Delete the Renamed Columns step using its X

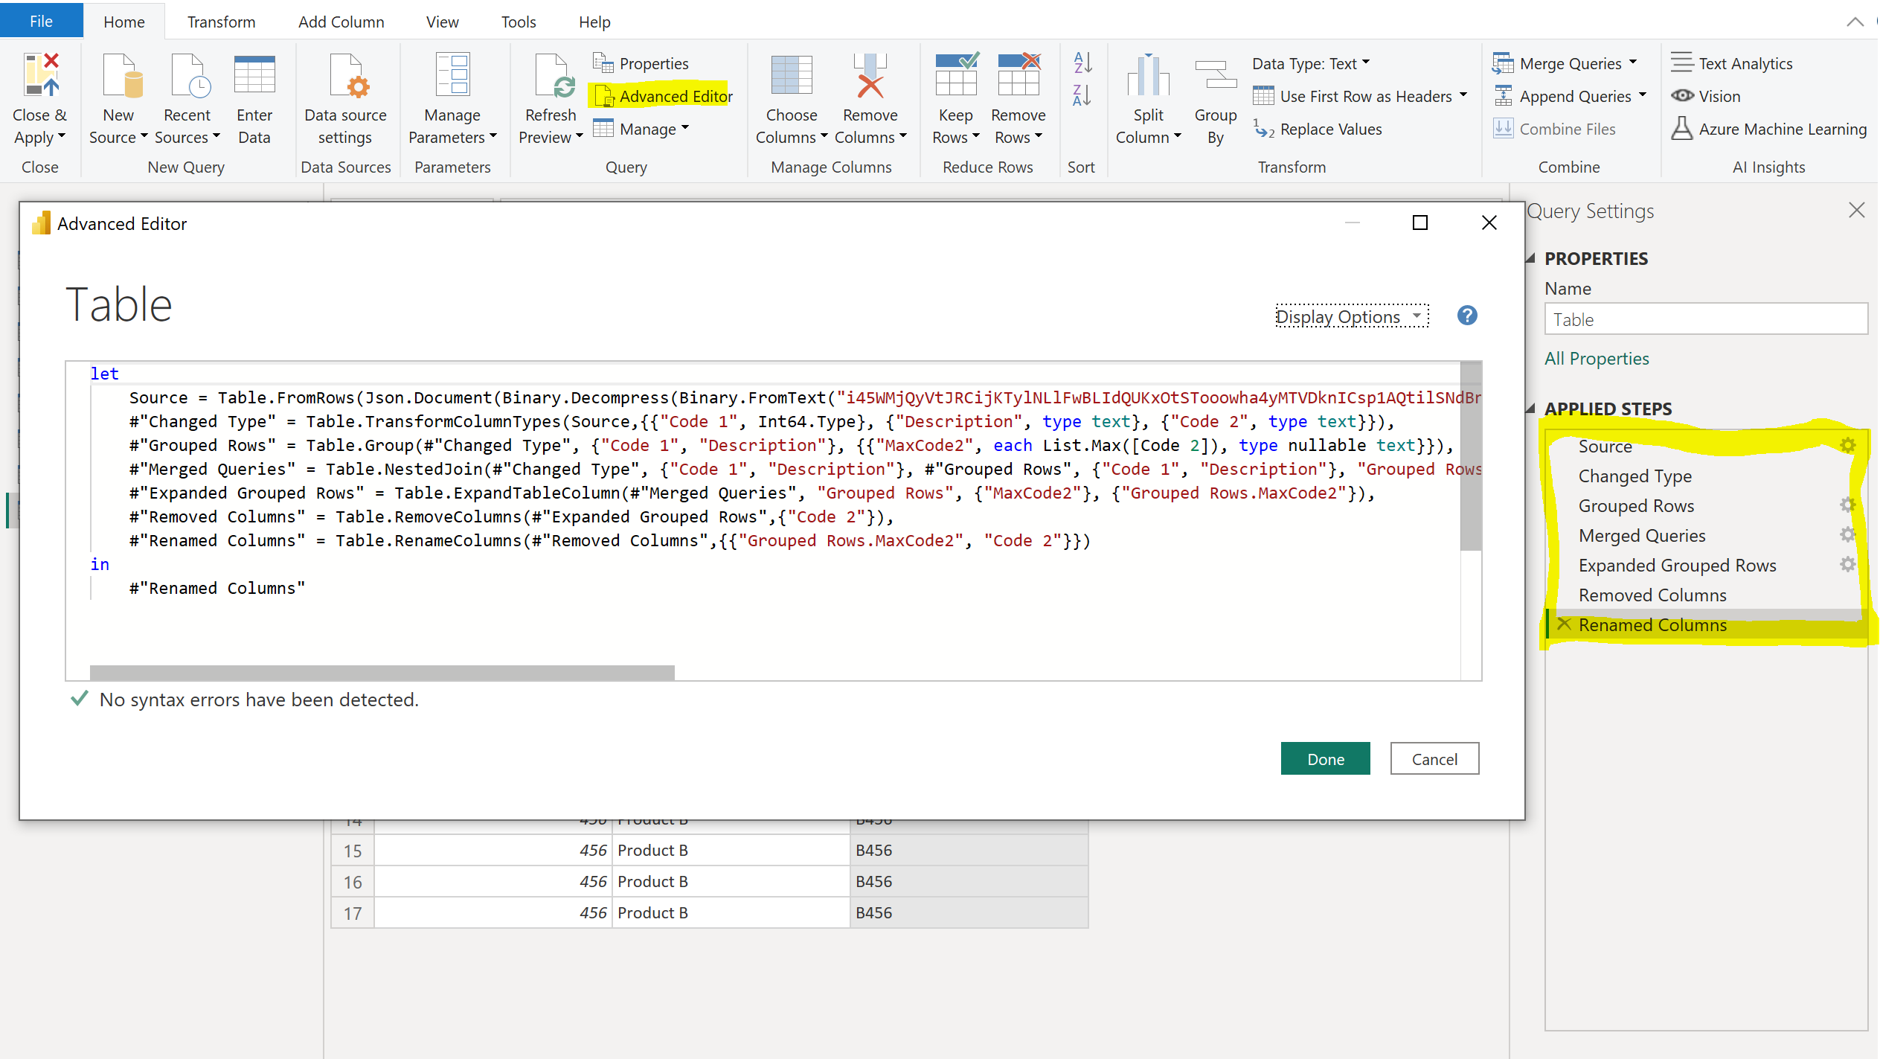click(x=1564, y=624)
